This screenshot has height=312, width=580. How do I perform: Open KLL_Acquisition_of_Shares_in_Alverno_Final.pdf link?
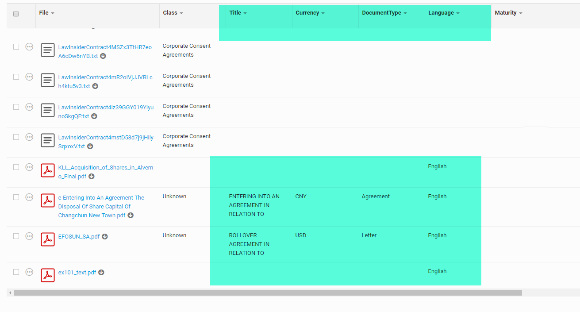pos(105,172)
